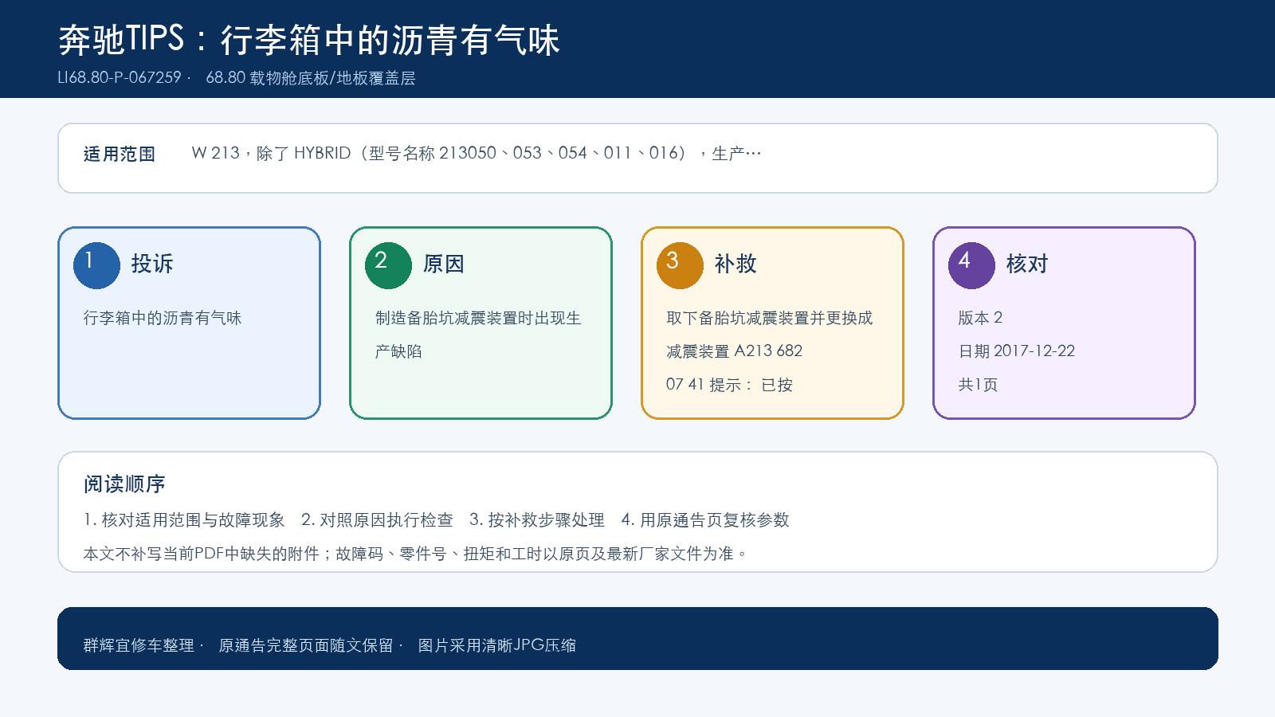Click the blue number 1 circle badge
The width and height of the screenshot is (1275, 717).
[x=96, y=265]
